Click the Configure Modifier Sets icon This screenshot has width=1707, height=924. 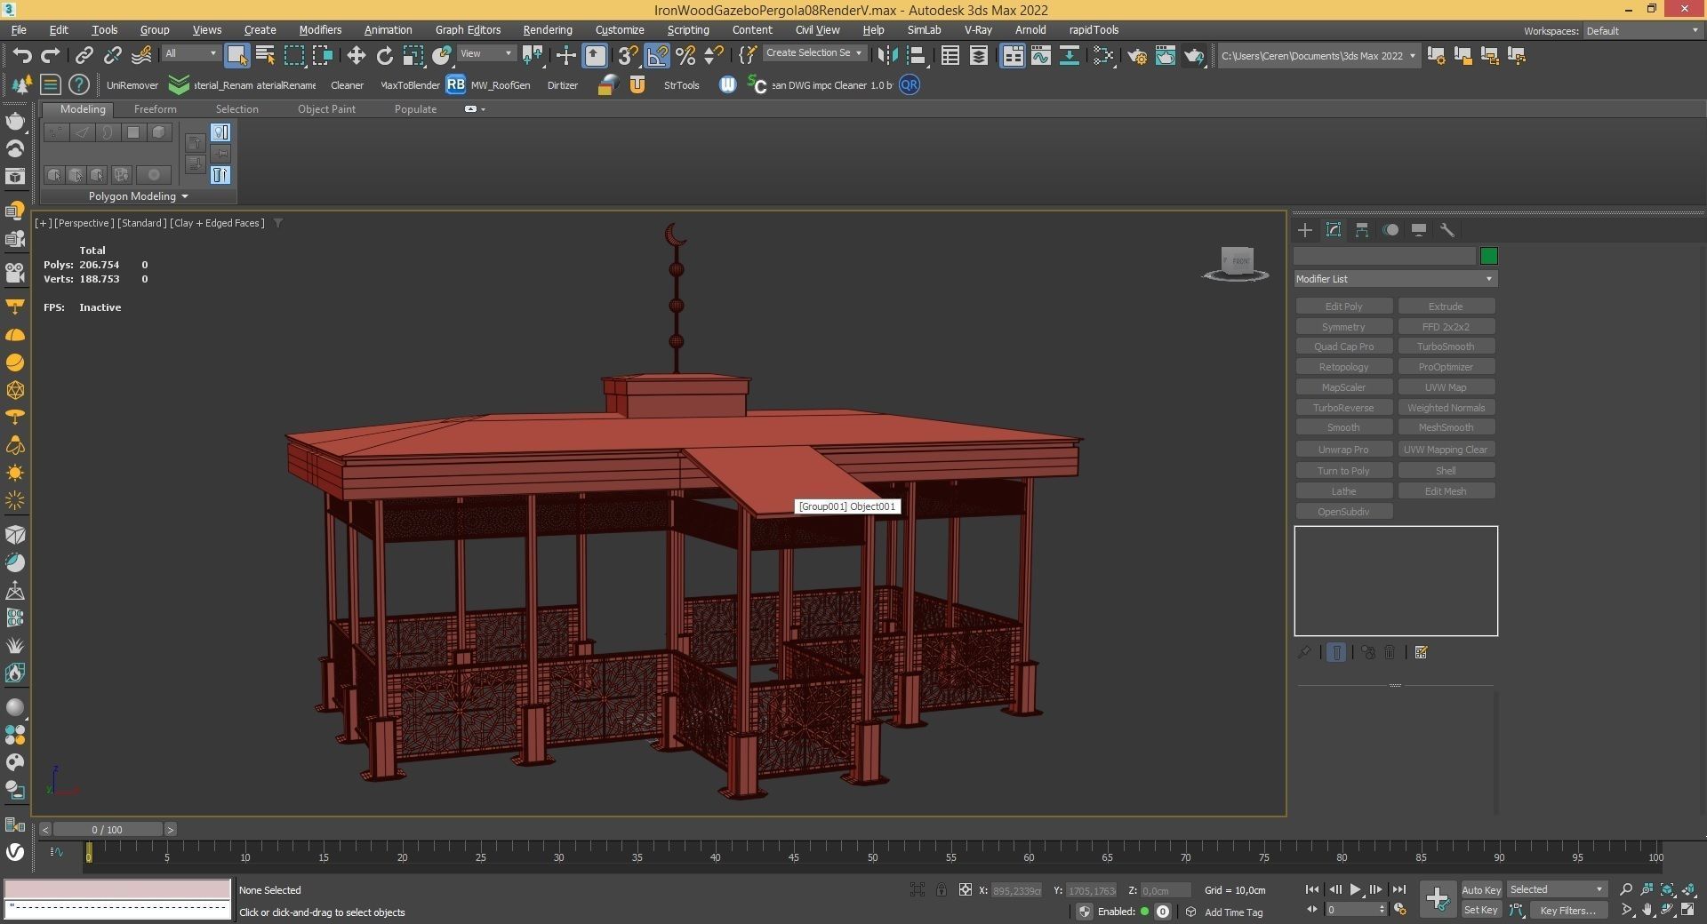click(x=1421, y=652)
